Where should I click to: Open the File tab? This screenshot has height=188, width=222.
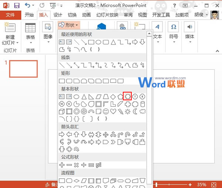(x=10, y=15)
